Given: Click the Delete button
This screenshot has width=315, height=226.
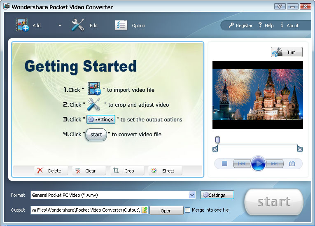Looking at the screenshot, I should (x=51, y=171).
